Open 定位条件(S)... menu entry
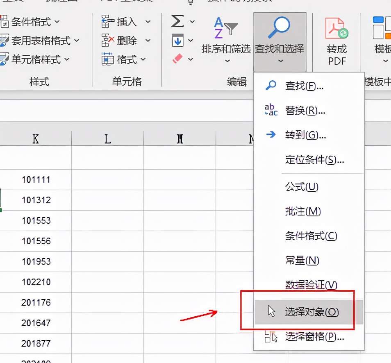The width and height of the screenshot is (391, 363). click(x=309, y=159)
